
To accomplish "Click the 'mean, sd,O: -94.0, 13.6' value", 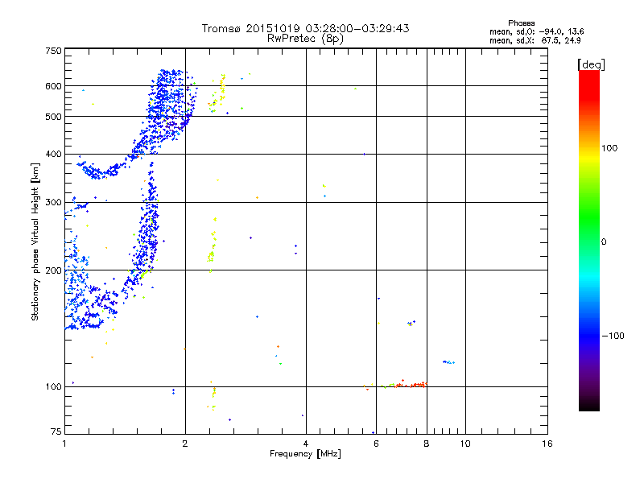I will 536,31.
